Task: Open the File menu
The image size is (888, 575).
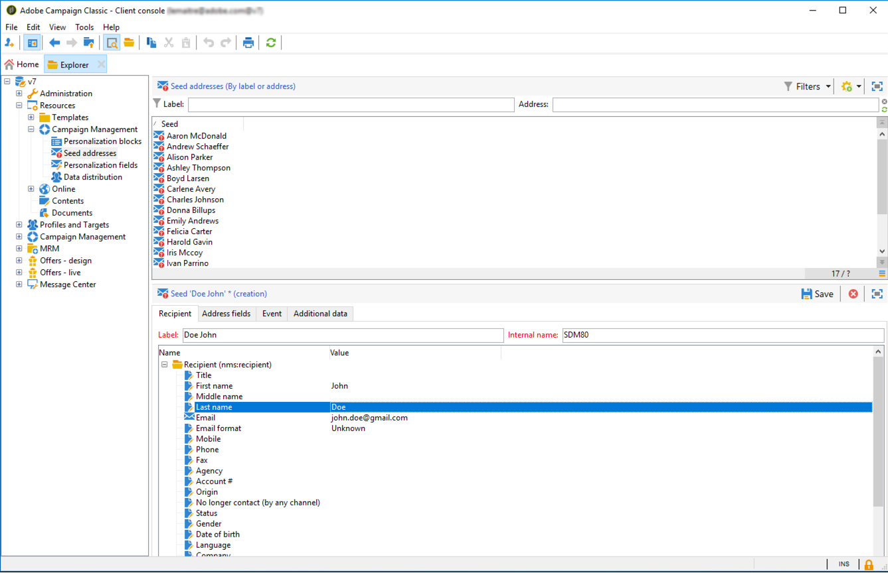Action: (x=12, y=27)
